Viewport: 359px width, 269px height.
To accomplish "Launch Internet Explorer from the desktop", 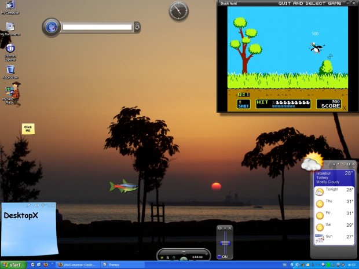I will (10, 49).
